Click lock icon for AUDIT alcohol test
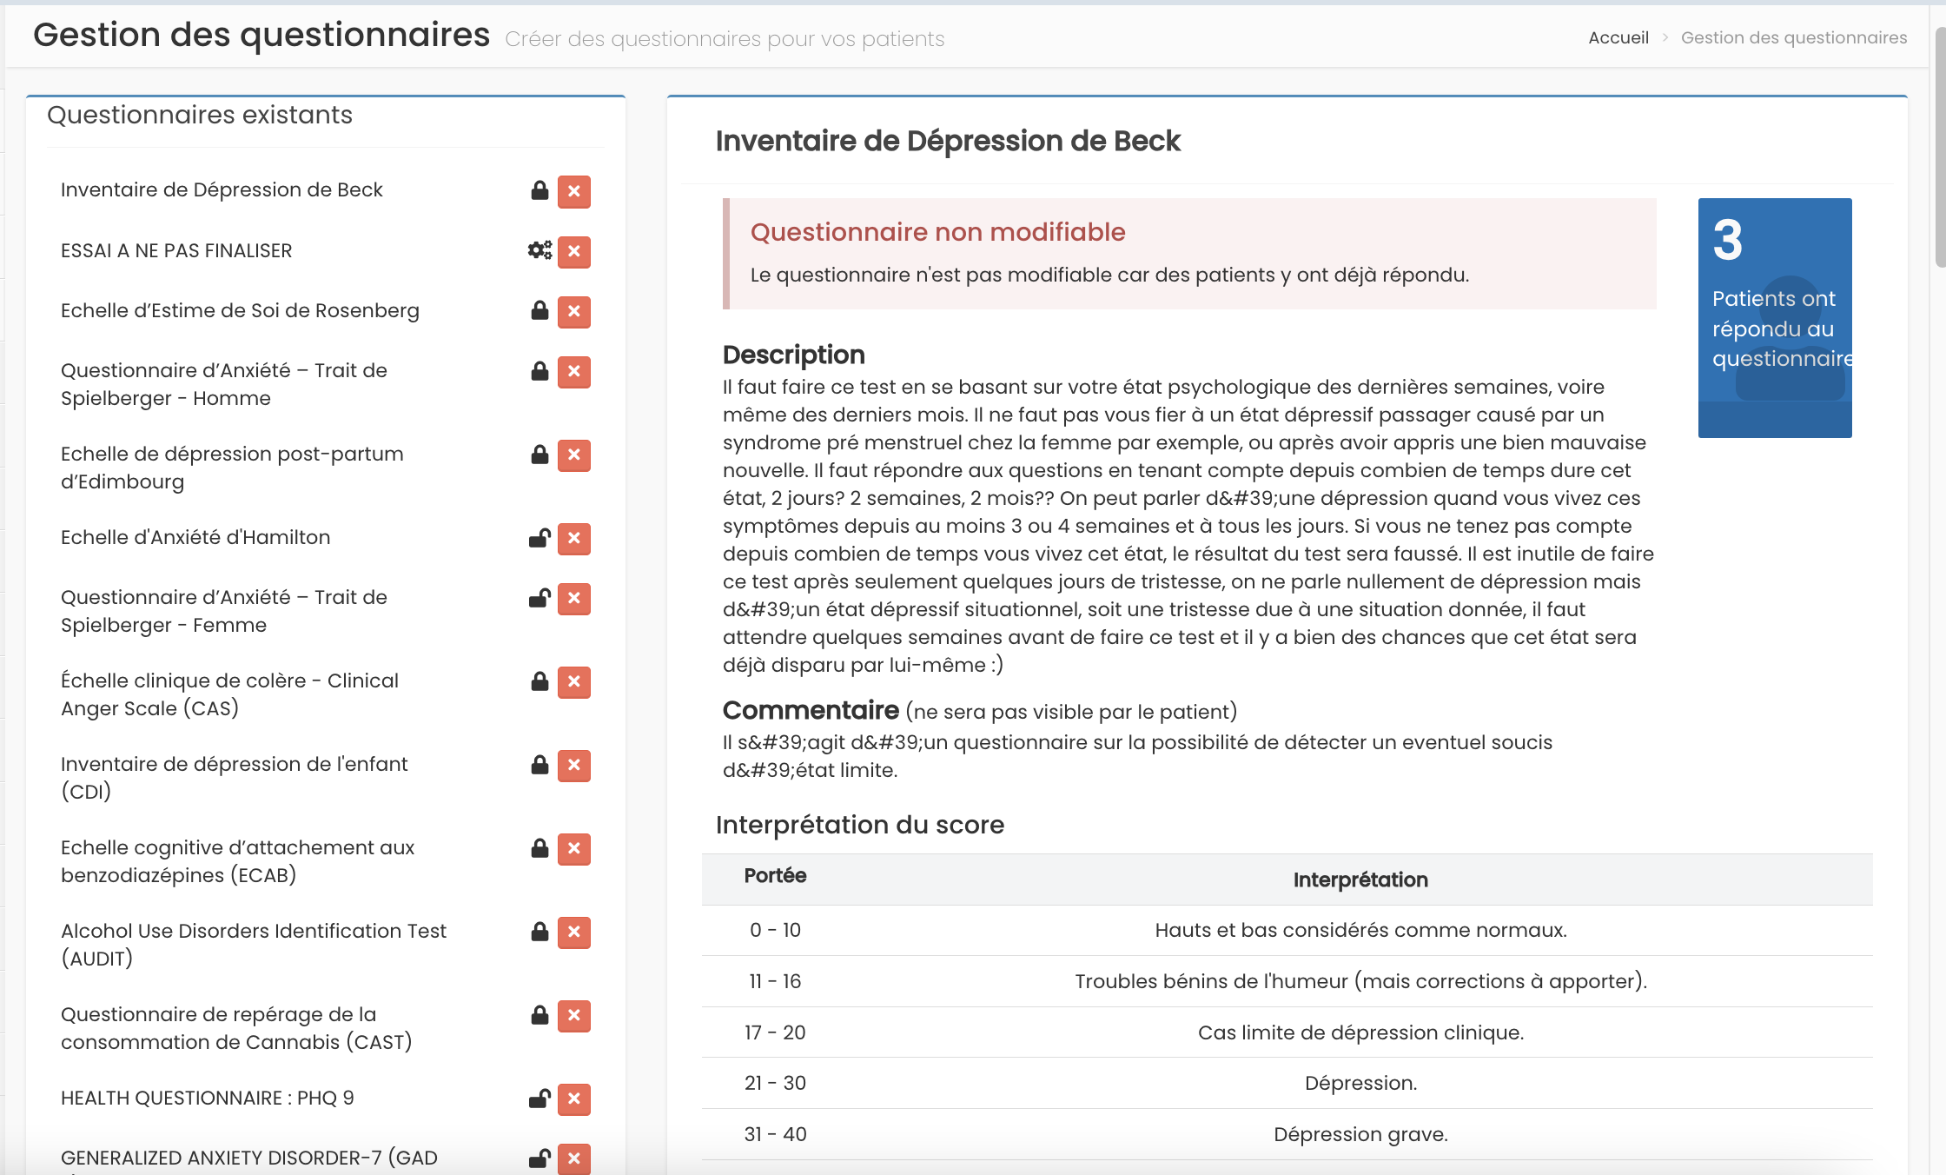This screenshot has height=1175, width=1946. [x=539, y=932]
